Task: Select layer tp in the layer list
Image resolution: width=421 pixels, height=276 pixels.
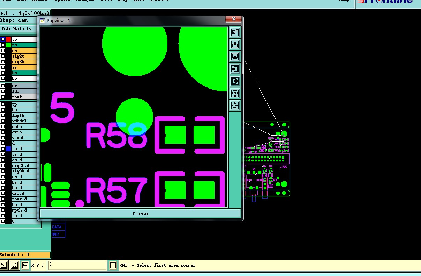Action: [x=24, y=104]
